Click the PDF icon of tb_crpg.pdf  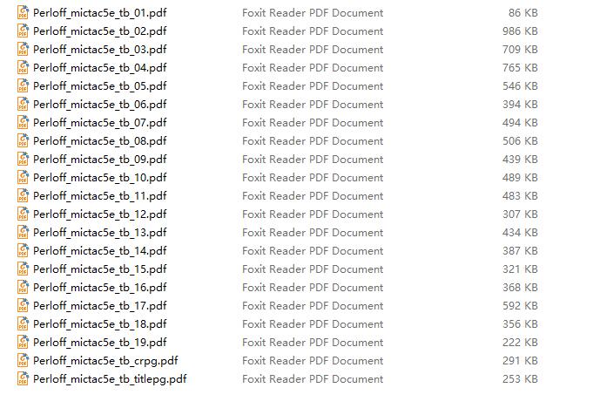23,360
